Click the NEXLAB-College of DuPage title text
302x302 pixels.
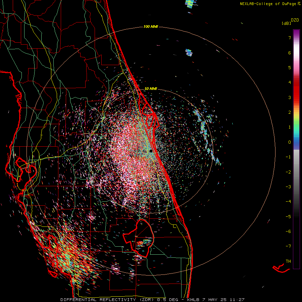(268, 4)
